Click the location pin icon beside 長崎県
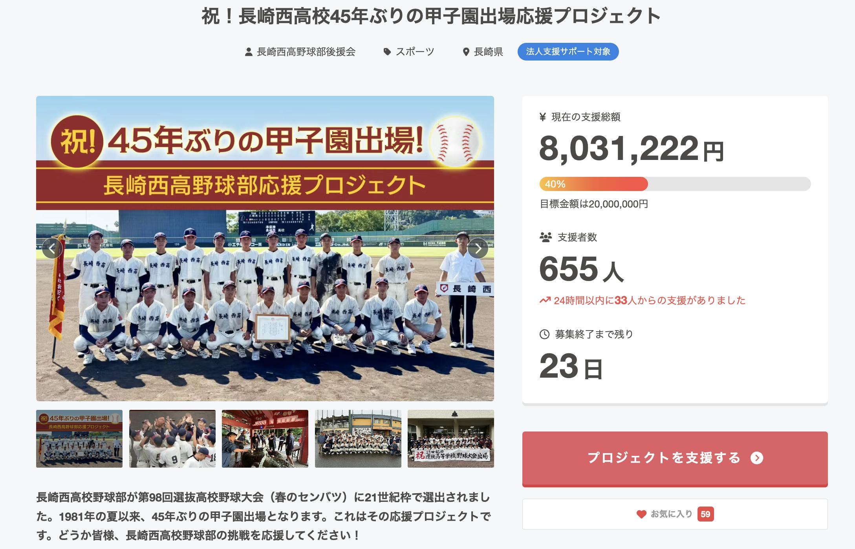Screen dimensions: 855x549 [x=466, y=52]
